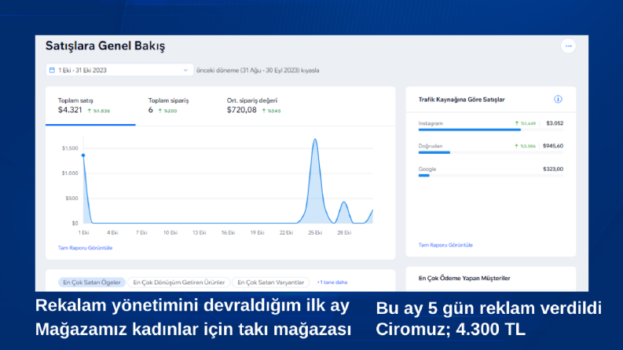Open Tam Raporu Görüntüle under traffic sources

click(x=445, y=245)
